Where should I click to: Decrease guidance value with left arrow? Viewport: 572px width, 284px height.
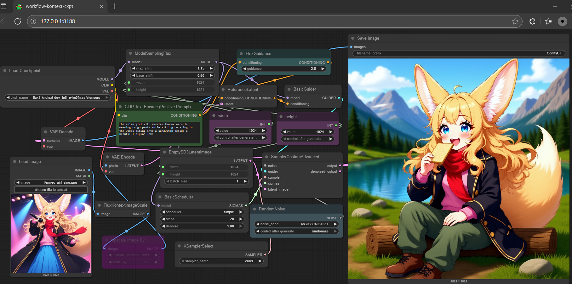point(244,69)
